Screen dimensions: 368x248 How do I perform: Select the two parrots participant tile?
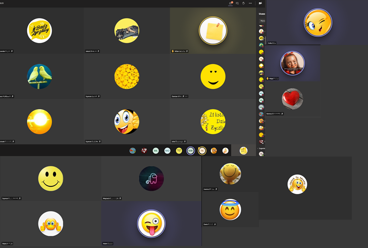(39, 76)
